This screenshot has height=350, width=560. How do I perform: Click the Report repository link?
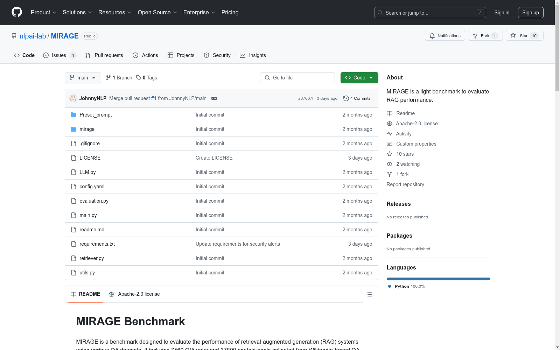point(405,184)
